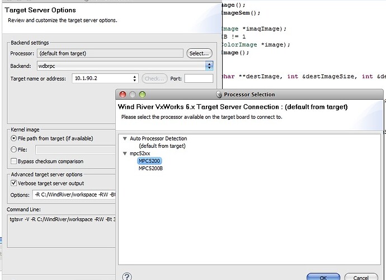Click Cancel in Processor Selection dialog
The image size is (386, 280).
(x=361, y=277)
